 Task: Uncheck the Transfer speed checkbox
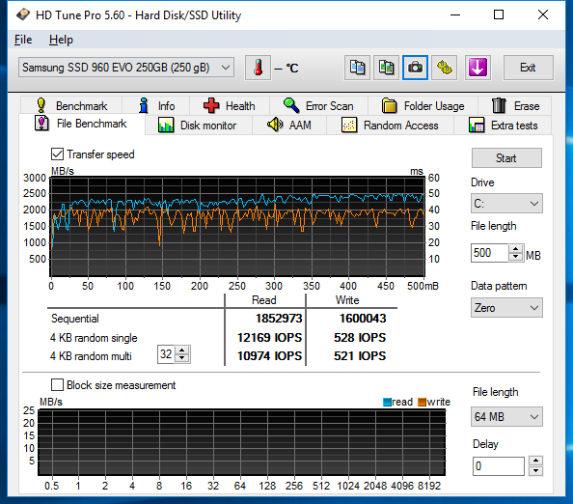click(x=57, y=154)
